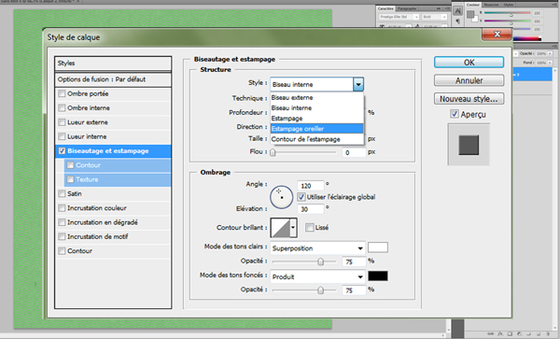
Task: Click the Flou slider handle
Action: click(x=273, y=152)
